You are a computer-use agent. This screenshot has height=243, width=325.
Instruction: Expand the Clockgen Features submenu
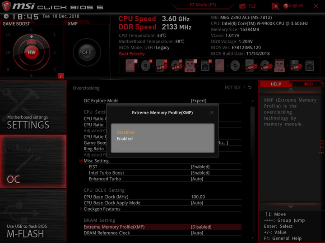pyautogui.click(x=81, y=209)
